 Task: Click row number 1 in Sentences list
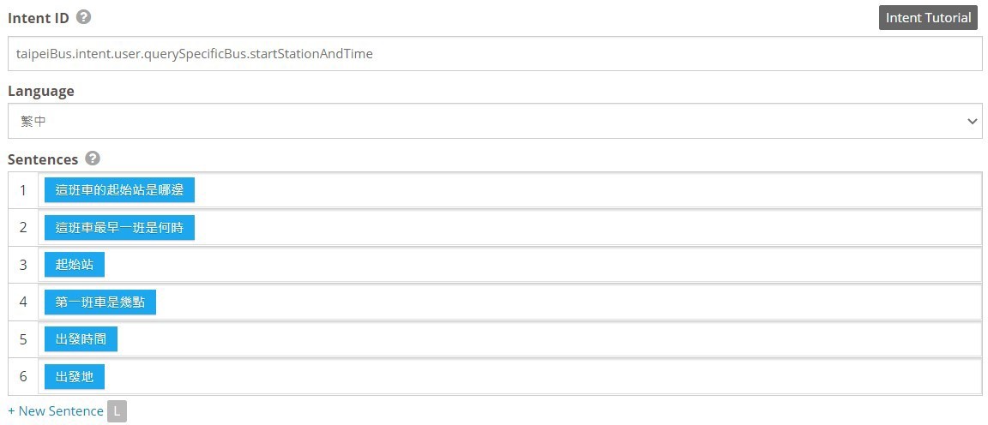(x=23, y=190)
